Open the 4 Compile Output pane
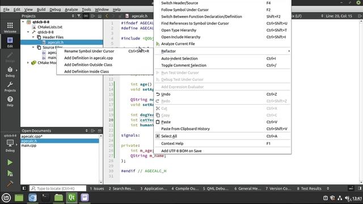 point(185,188)
